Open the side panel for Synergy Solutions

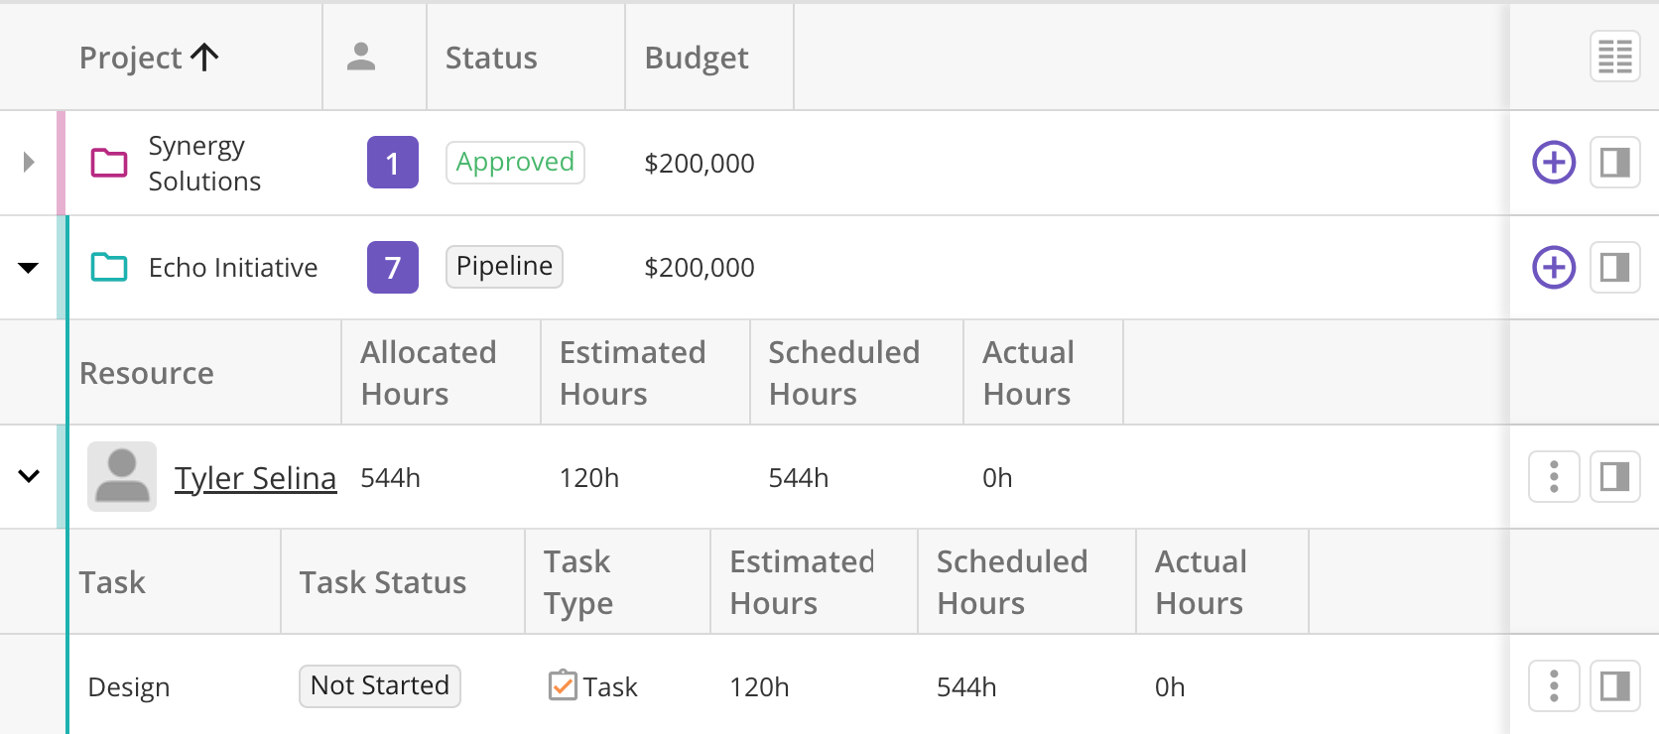tap(1614, 162)
